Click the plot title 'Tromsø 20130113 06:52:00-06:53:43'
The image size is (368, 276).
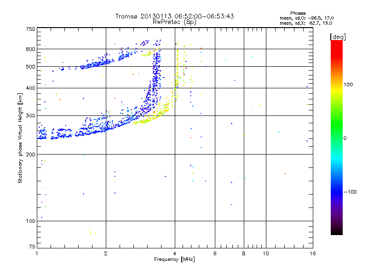coord(174,16)
